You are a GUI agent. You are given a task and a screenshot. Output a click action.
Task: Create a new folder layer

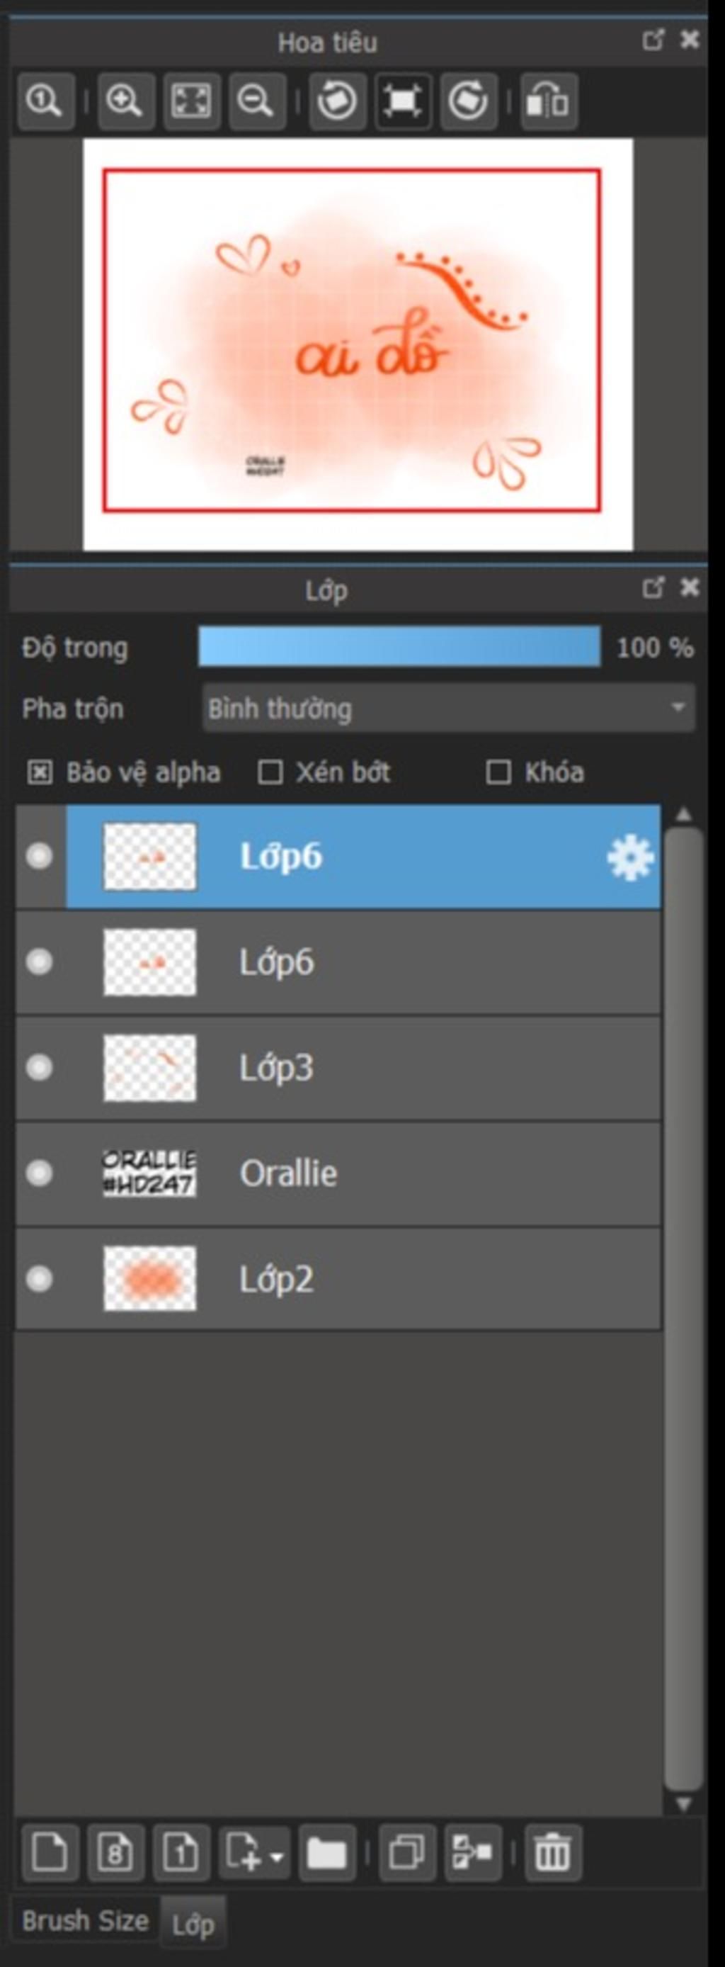[x=326, y=1852]
